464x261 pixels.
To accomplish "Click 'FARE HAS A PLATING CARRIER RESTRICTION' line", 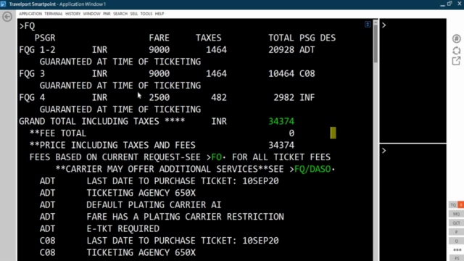I will (186, 217).
